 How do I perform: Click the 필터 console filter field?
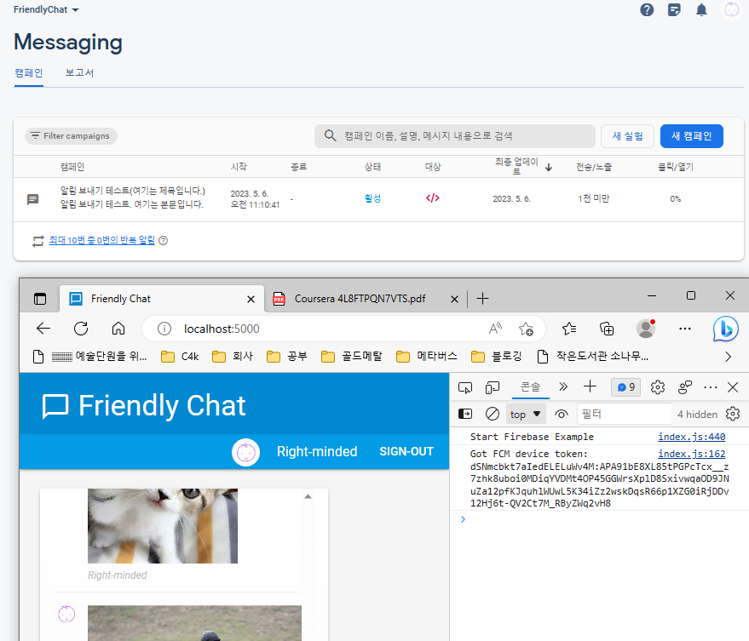pos(624,414)
